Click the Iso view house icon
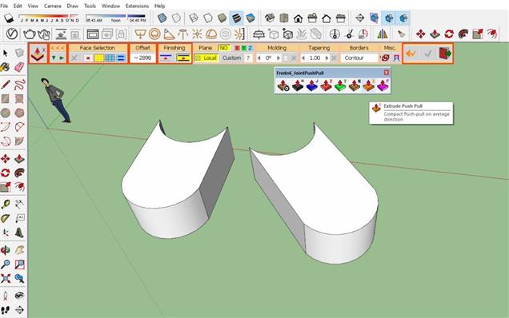This screenshot has width=509, height=318. click(270, 18)
